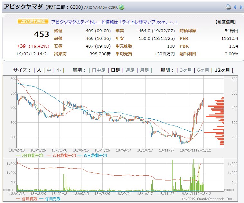
Task: Click the change value +39 (+9.42%)
Action: point(33,46)
